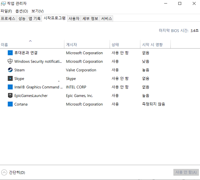Click 낮음 impact in Windows Security row
Viewport: 200px width, 180px height.
click(146, 61)
